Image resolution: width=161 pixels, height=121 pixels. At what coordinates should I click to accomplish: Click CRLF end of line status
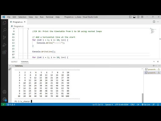[133, 105]
